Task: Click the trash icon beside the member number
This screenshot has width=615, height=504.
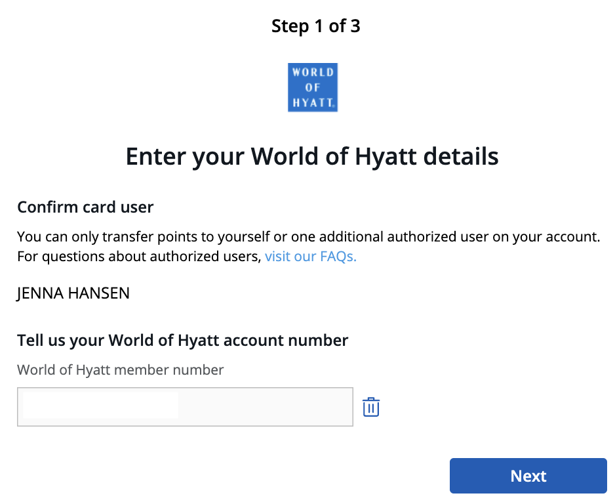Action: click(x=371, y=407)
